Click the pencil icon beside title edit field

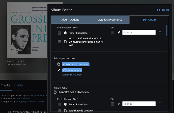point(119,33)
